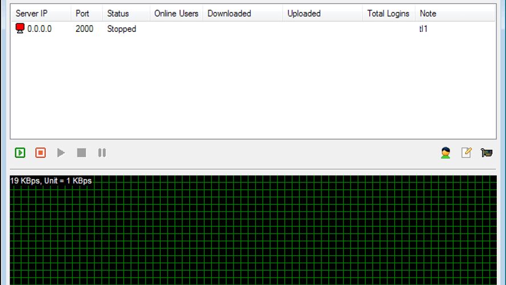Click the Online Users column header
Image resolution: width=506 pixels, height=285 pixels.
[x=176, y=14]
